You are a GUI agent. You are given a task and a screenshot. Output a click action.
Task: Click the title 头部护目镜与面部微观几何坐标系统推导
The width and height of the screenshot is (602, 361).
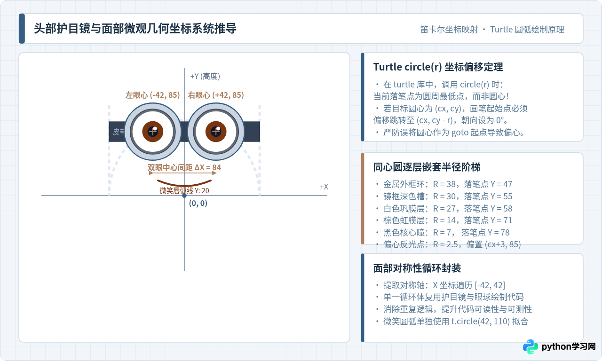(x=135, y=29)
